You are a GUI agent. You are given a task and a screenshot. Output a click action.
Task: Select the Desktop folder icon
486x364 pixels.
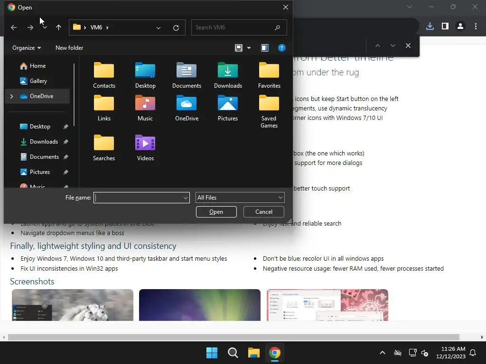tap(145, 75)
